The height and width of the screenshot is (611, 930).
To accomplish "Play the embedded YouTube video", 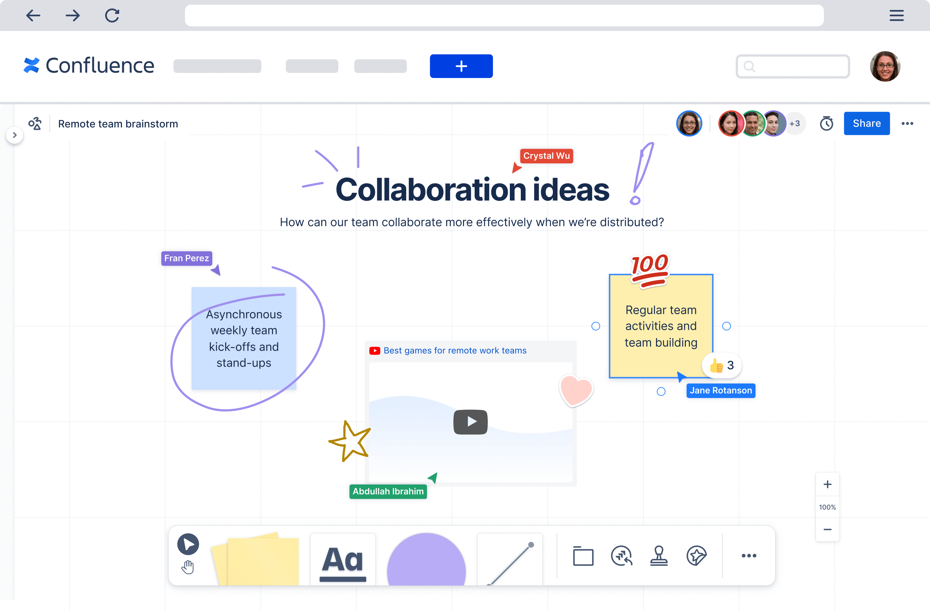I will [470, 421].
